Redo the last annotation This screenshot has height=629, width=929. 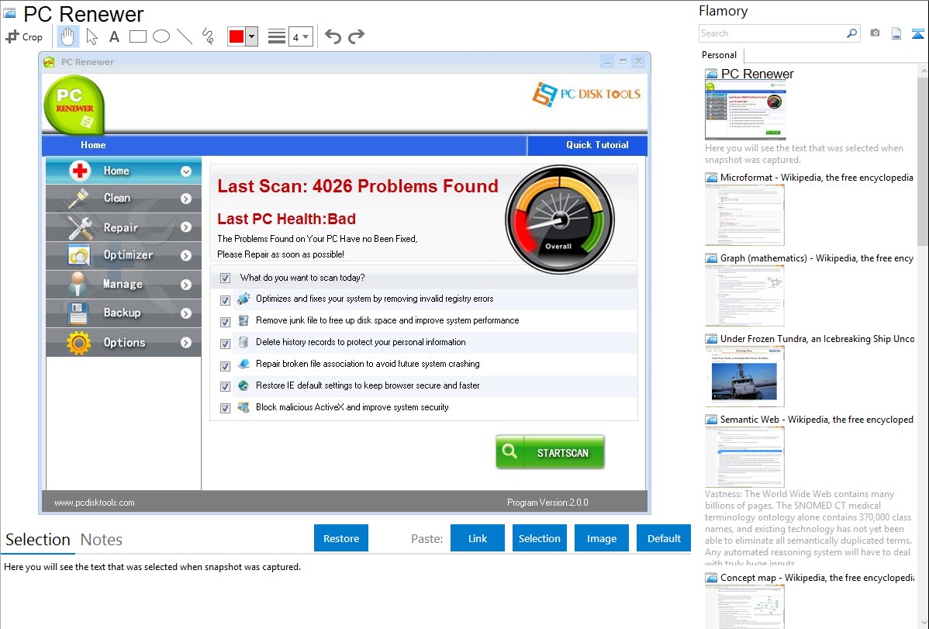pos(356,36)
